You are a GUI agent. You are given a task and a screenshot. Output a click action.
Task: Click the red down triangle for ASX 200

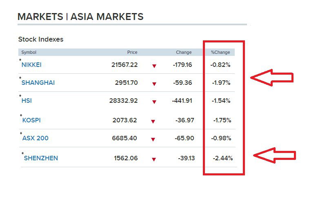153,139
